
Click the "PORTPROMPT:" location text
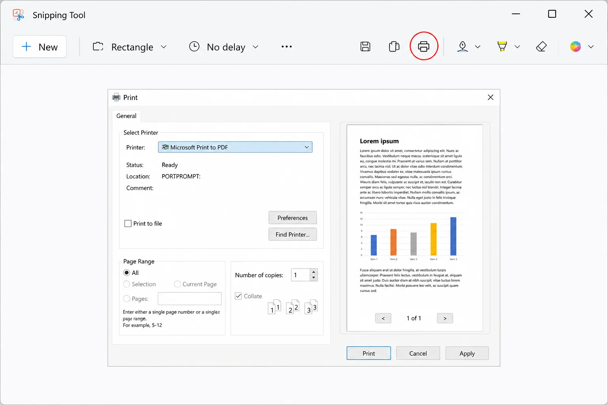(181, 176)
